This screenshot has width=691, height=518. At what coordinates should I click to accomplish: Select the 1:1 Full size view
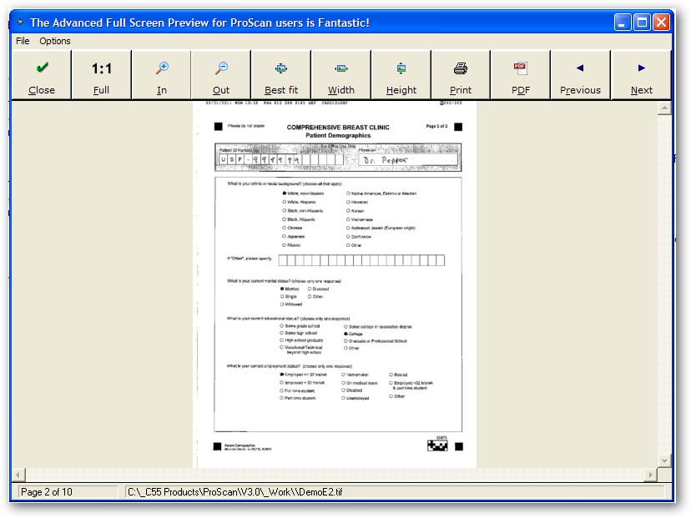(x=101, y=75)
